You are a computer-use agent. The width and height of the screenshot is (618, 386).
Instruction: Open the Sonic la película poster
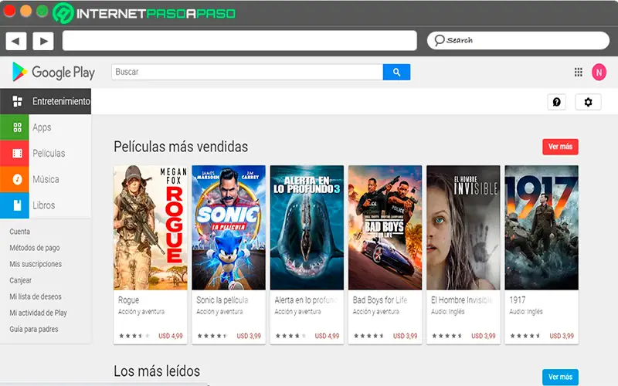pos(229,228)
